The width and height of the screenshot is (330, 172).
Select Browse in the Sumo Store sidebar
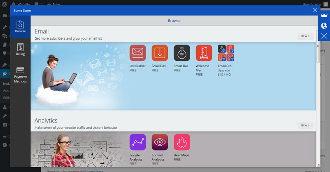tap(20, 27)
